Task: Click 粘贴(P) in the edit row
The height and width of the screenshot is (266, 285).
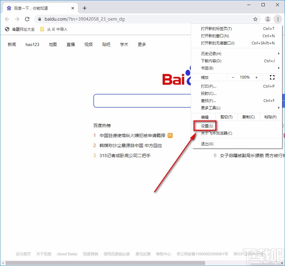Action: pyautogui.click(x=270, y=117)
